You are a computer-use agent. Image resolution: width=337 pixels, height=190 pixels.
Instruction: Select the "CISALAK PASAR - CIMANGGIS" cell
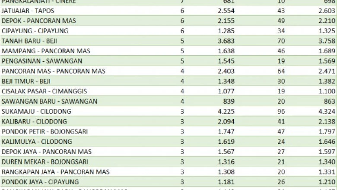point(44,91)
